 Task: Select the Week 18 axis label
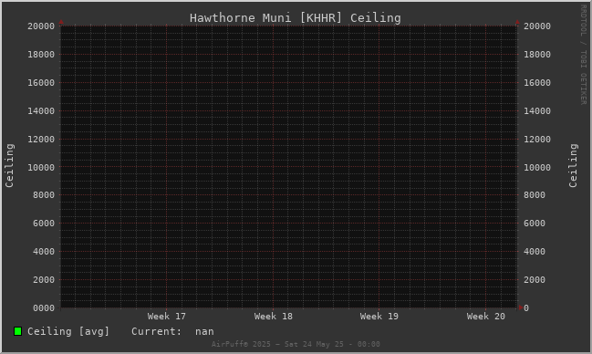274,317
